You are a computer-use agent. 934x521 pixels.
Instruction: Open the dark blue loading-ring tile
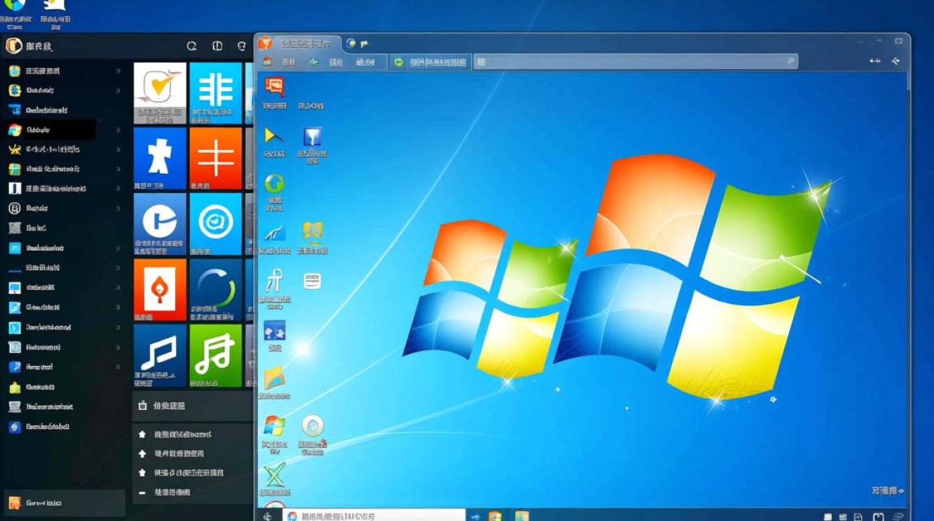(215, 290)
